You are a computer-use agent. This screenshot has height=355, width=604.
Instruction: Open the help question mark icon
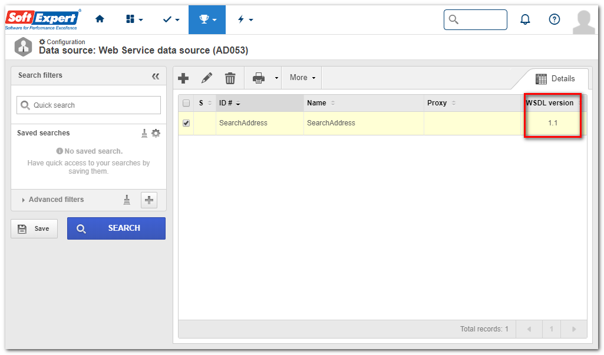click(555, 19)
